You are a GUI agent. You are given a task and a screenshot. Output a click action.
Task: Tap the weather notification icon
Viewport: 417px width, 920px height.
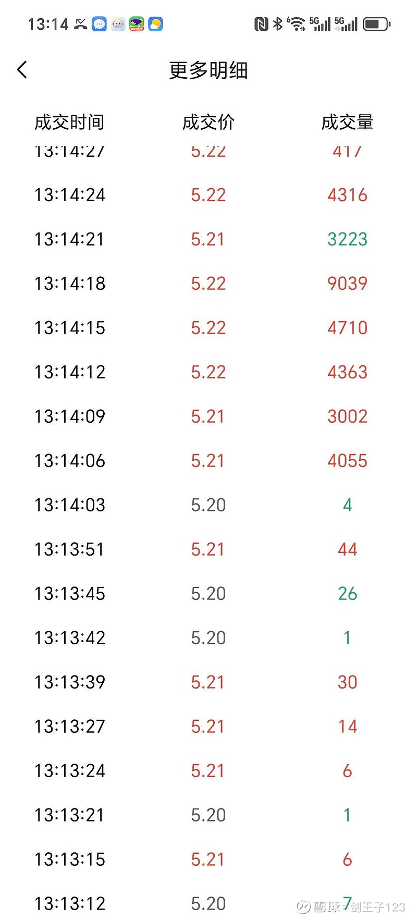[x=155, y=24]
